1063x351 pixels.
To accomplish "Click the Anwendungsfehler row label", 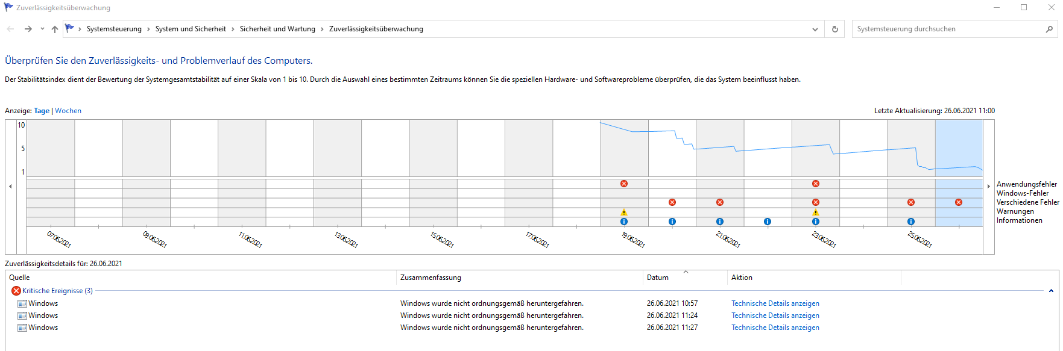I will coord(1027,184).
